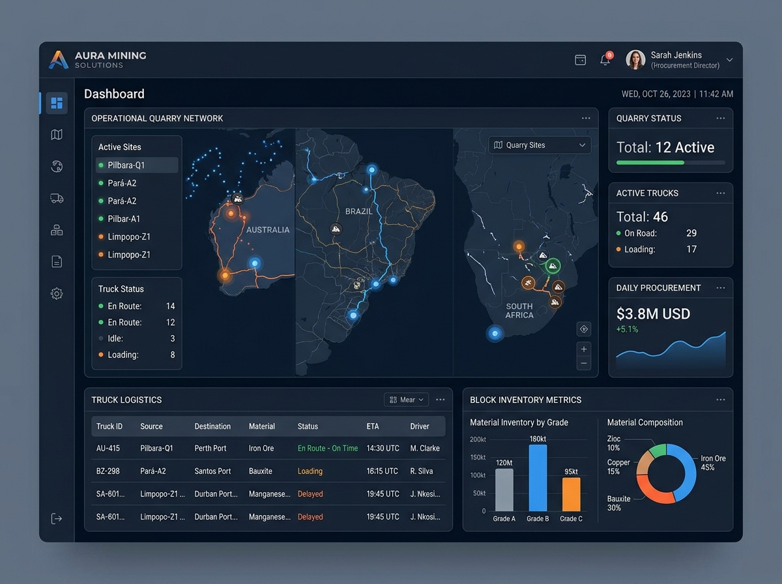Click the Quarry Status green progress bar
782x584 pixels.
click(650, 162)
